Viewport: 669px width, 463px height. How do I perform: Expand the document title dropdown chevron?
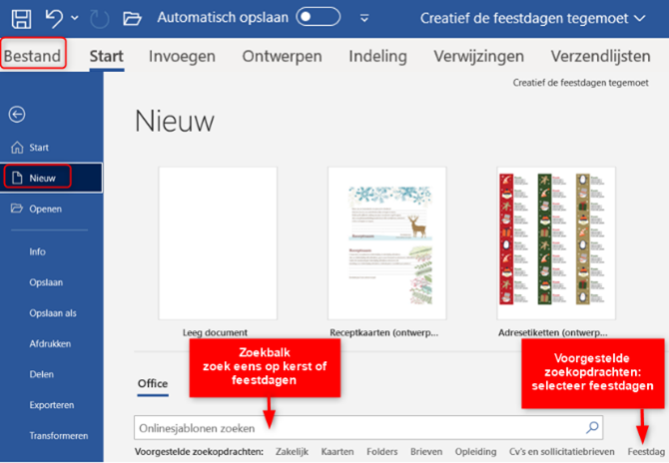coord(640,18)
